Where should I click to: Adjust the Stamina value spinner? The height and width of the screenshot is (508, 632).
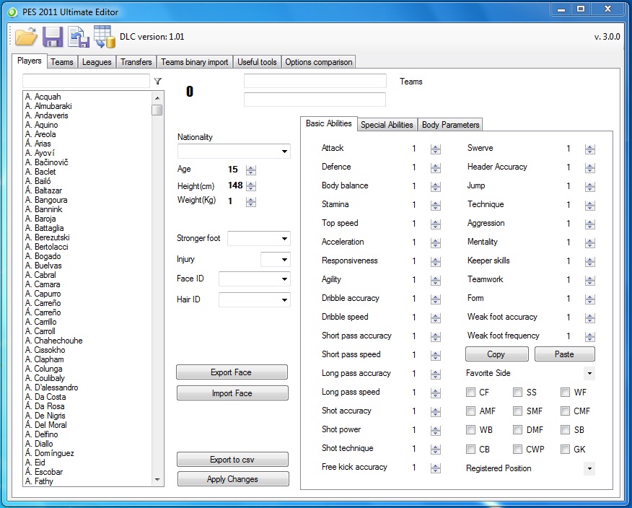click(435, 205)
